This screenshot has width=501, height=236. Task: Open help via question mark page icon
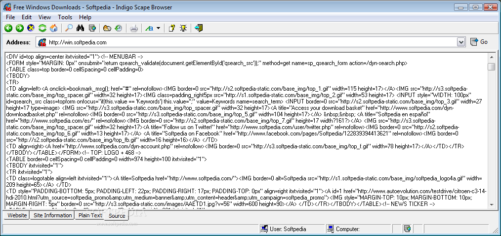pos(172,29)
